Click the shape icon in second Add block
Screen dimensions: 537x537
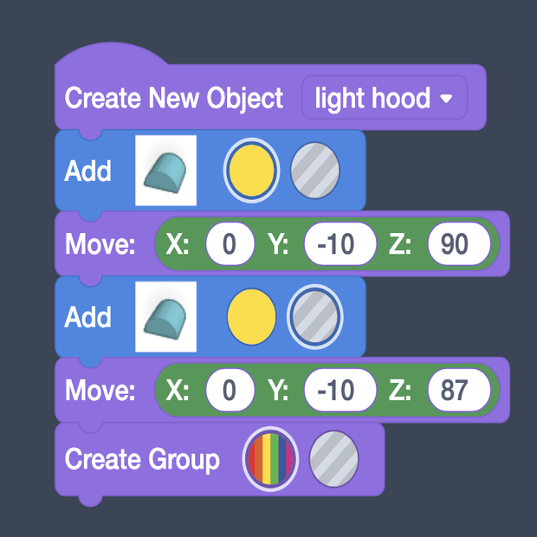pyautogui.click(x=165, y=316)
